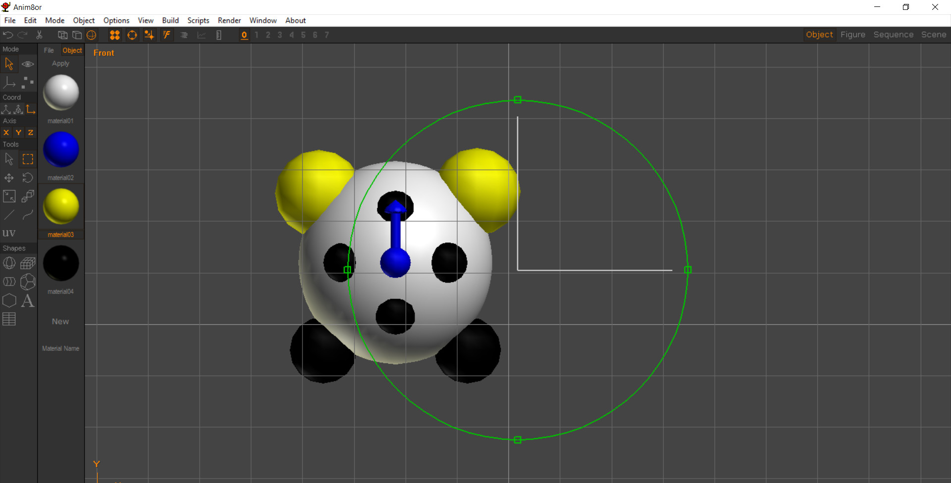Select layer number 3
The height and width of the screenshot is (483, 951).
tap(280, 35)
